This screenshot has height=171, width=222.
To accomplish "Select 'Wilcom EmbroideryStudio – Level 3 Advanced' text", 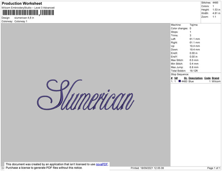I will pyautogui.click(x=28, y=8).
